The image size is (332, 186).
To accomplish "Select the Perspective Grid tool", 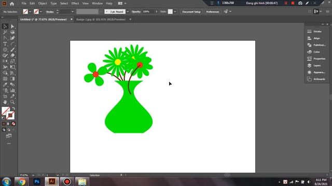I will 12,73.
